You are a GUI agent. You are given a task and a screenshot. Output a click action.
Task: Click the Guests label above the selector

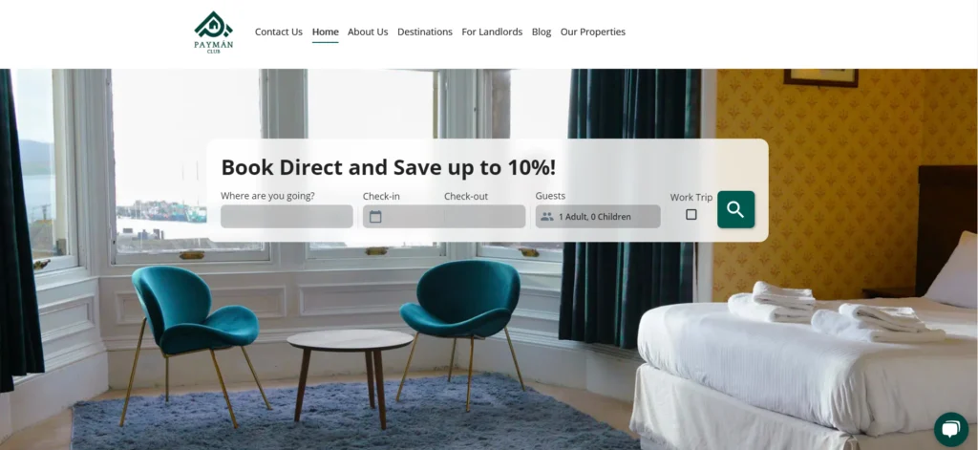pos(550,196)
